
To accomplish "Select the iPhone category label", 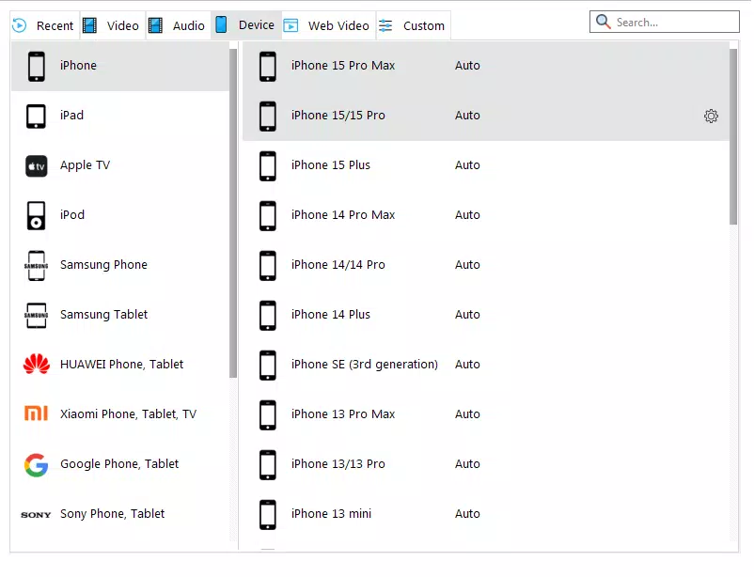I will [78, 66].
